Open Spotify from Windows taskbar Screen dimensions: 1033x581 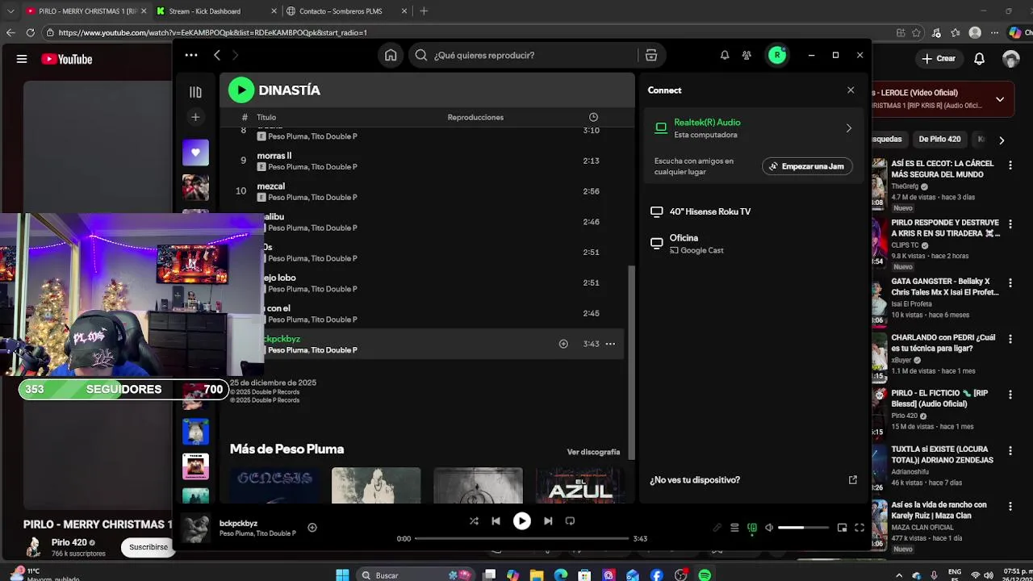tap(705, 575)
